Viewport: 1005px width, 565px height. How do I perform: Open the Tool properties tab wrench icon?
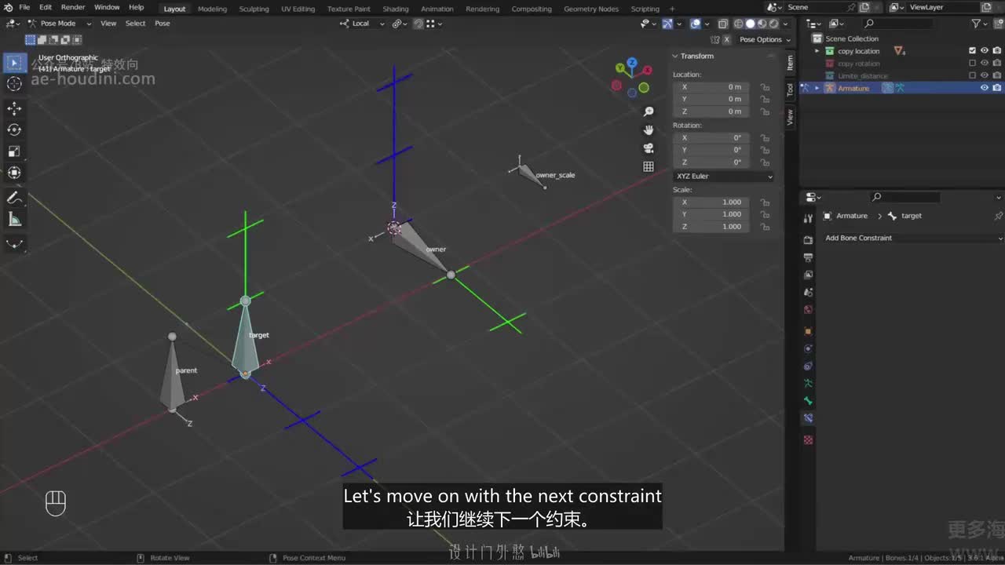coord(808,218)
